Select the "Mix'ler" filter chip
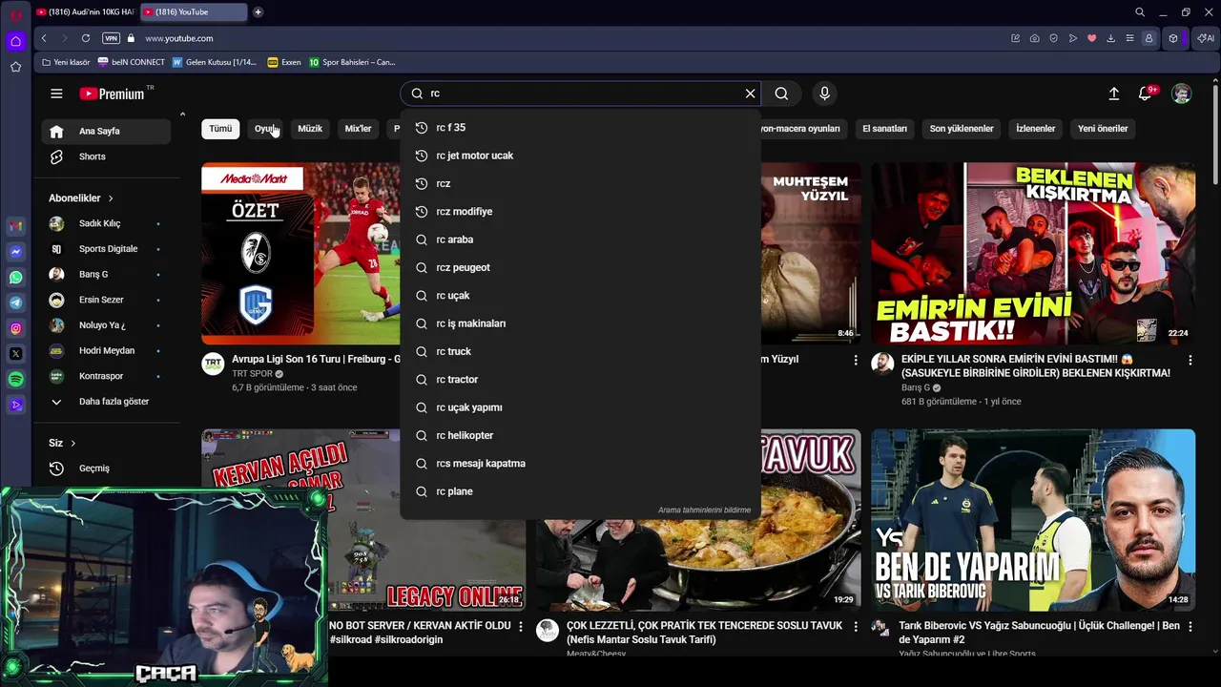This screenshot has height=687, width=1221. [358, 129]
